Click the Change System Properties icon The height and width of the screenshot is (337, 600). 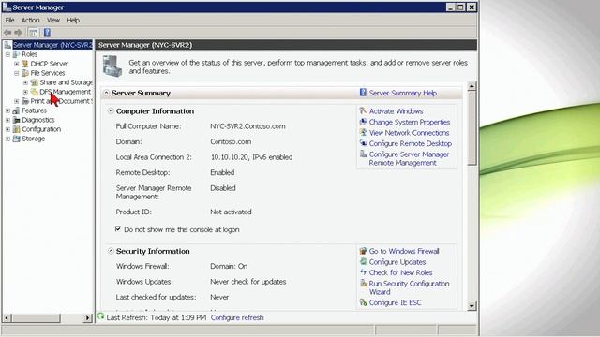[x=363, y=122]
